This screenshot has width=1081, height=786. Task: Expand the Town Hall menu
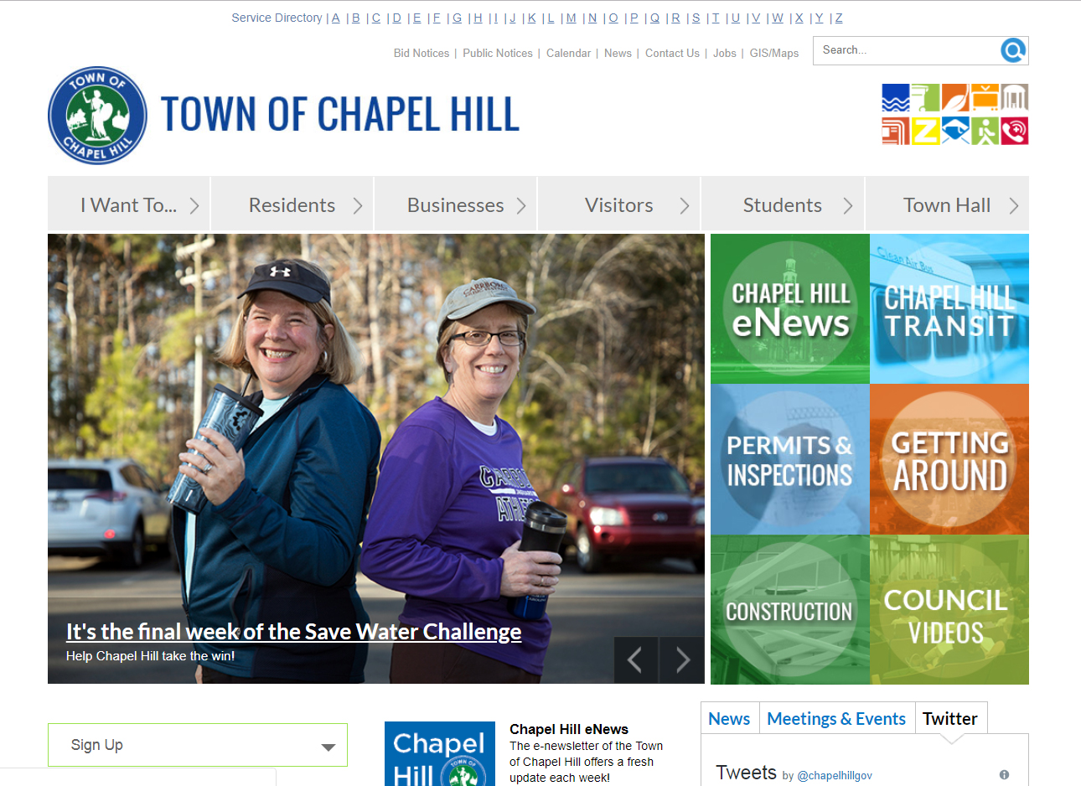[x=947, y=205]
